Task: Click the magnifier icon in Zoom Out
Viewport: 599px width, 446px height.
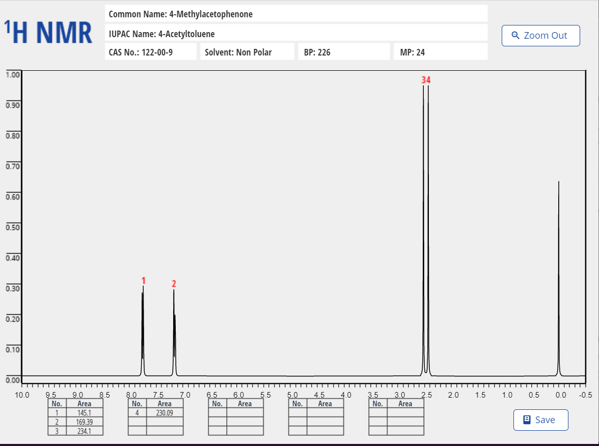Action: [515, 36]
